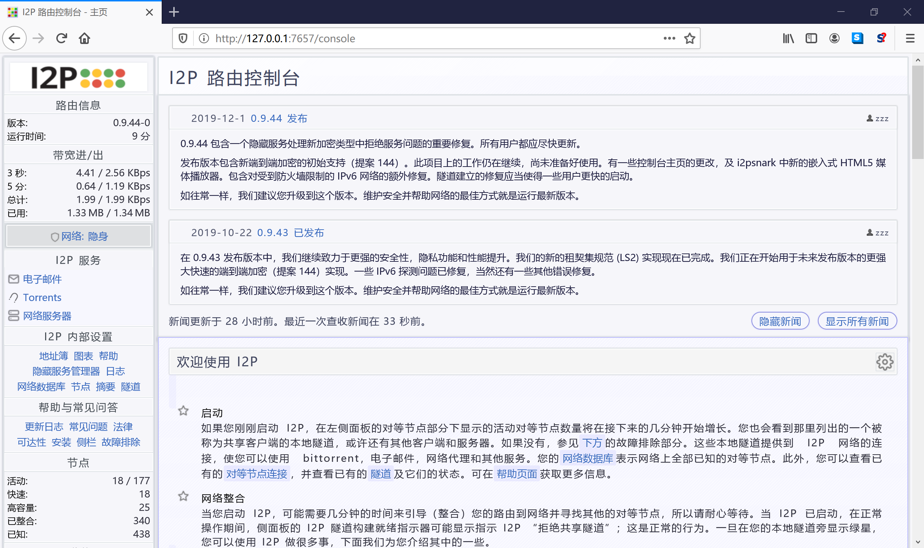Show the site information icon

pos(204,39)
